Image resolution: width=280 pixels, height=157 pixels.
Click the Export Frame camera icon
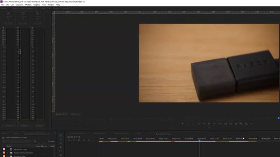(x=236, y=124)
